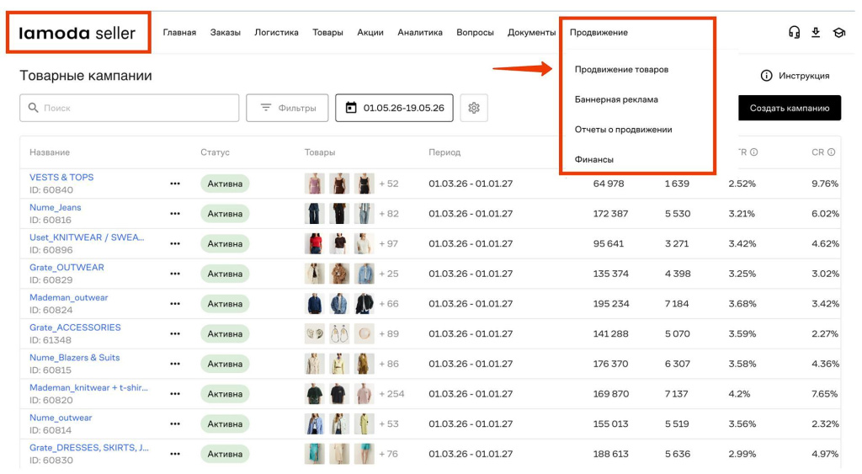Select Отчеты о продвижении in dropdown

pyautogui.click(x=624, y=130)
